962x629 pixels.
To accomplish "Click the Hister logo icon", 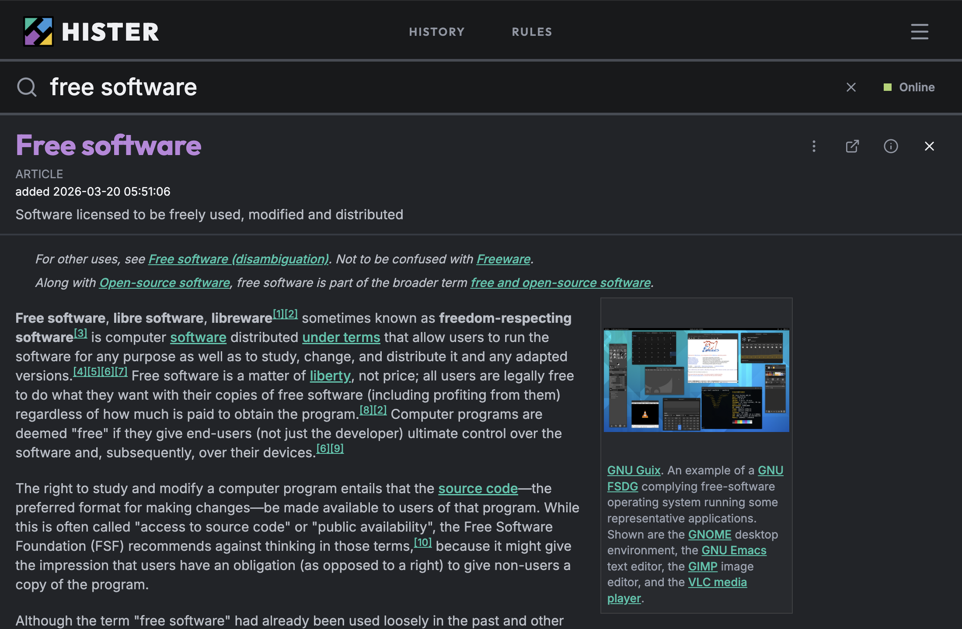I will pos(38,32).
